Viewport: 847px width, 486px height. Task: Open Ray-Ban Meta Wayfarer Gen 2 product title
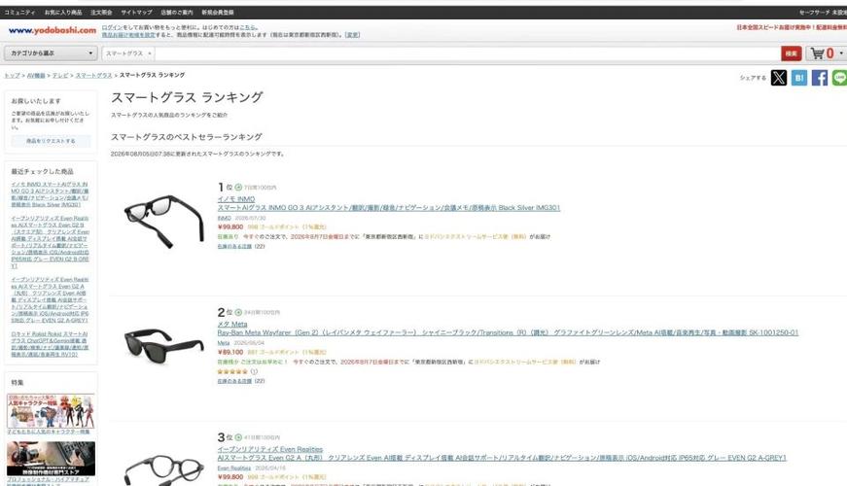[x=508, y=333]
